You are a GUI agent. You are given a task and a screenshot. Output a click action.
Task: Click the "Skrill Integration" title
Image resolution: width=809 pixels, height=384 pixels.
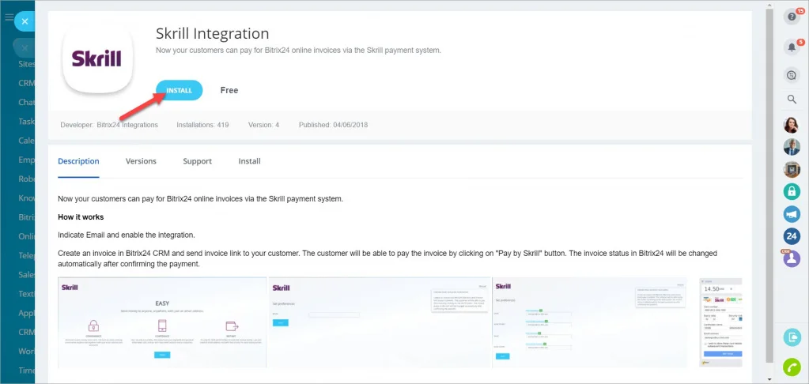[x=213, y=33]
